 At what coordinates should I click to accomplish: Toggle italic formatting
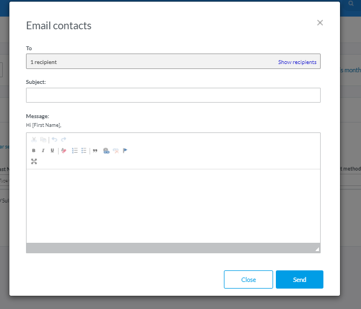click(x=43, y=151)
